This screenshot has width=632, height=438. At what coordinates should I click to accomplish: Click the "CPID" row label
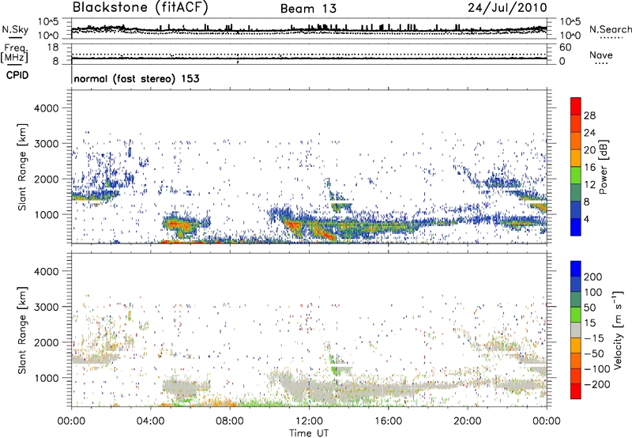point(17,75)
